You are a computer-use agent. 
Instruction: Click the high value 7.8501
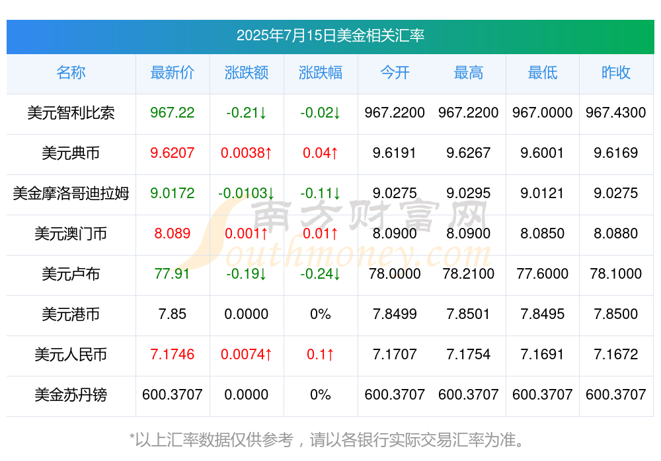coord(469,314)
